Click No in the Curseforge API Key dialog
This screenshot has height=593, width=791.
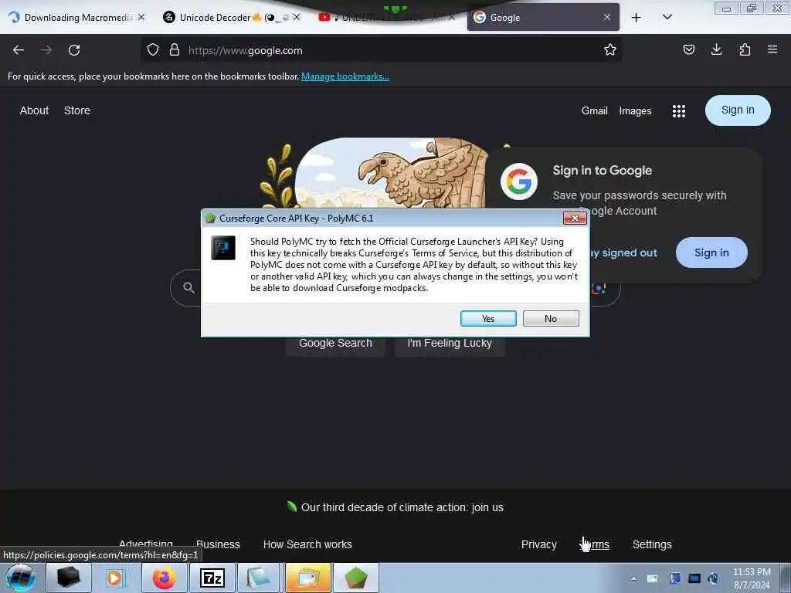pos(551,319)
